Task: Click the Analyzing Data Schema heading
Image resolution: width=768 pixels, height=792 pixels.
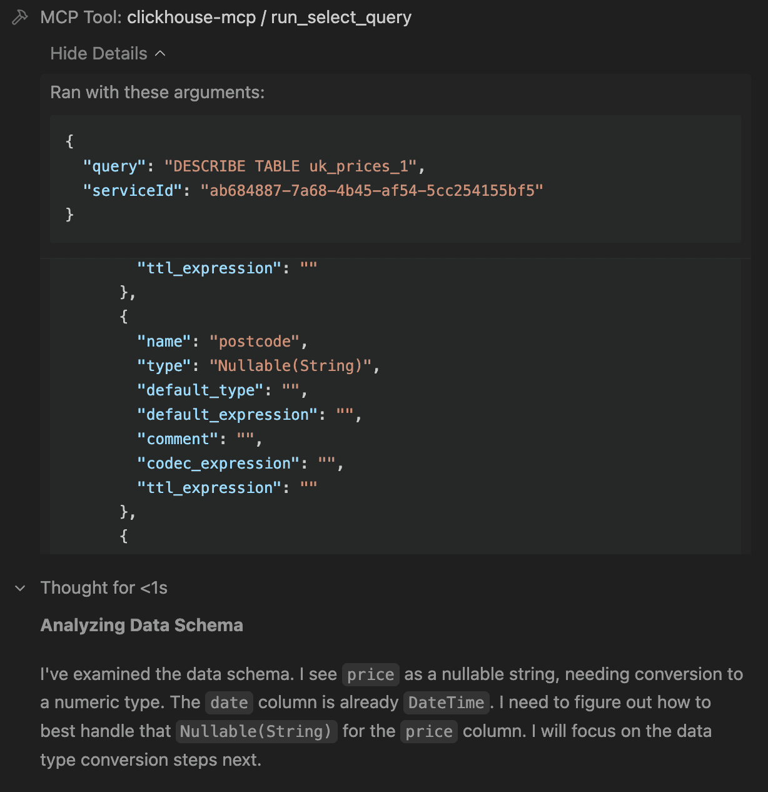Action: pos(142,626)
